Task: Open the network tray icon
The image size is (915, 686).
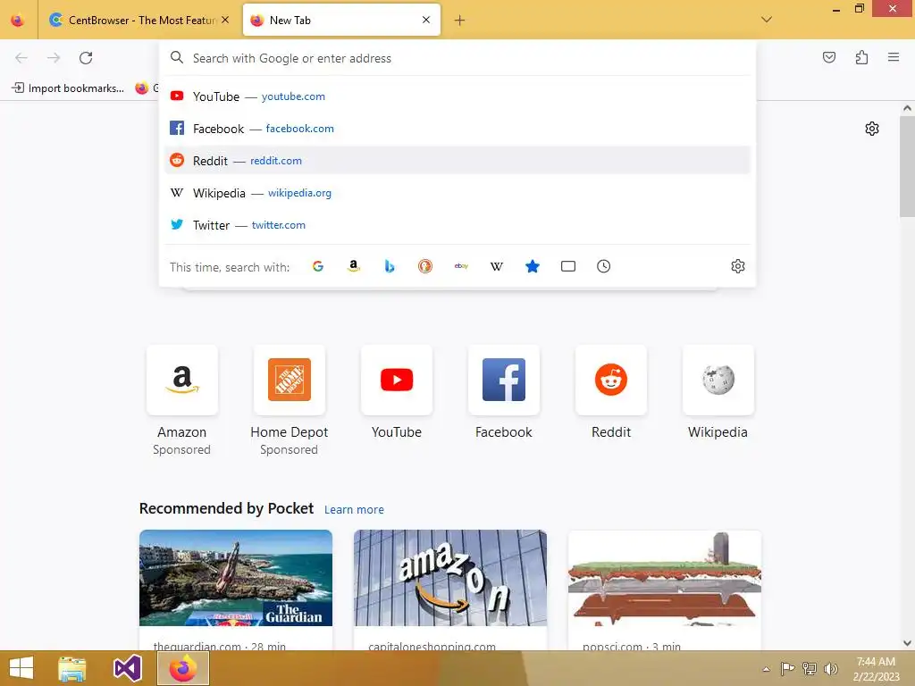Action: click(x=810, y=668)
